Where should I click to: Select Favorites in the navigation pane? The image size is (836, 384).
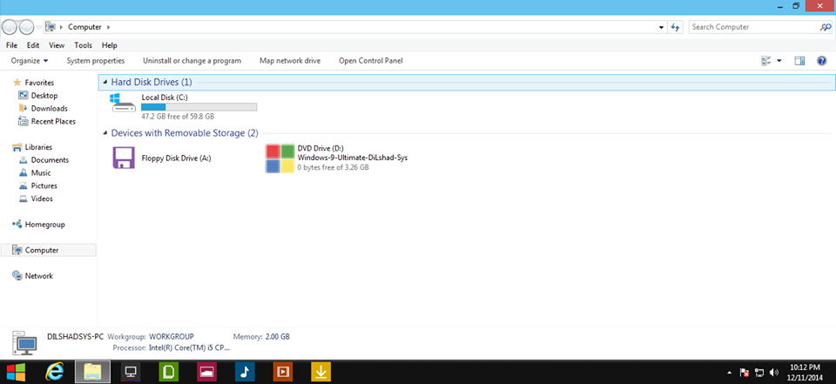click(39, 83)
